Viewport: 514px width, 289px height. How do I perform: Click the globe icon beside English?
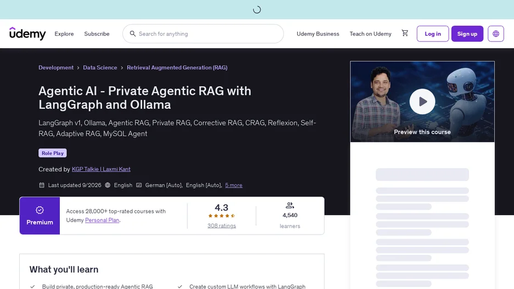tap(108, 185)
